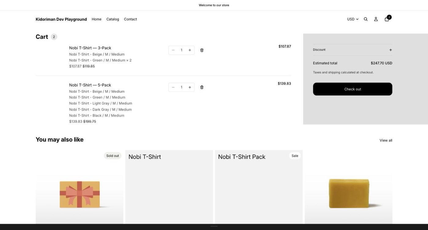Viewport: 428px width, 230px height.
Task: Increase quantity of the 3-Pack item
Action: pyautogui.click(x=190, y=50)
